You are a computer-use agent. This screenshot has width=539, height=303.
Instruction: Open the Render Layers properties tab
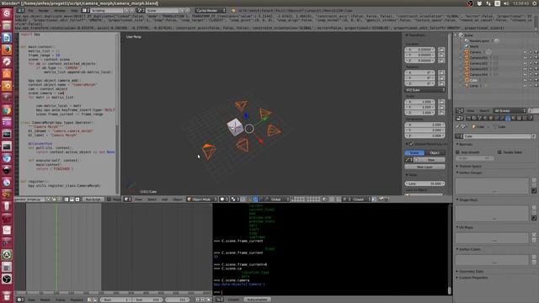473,118
